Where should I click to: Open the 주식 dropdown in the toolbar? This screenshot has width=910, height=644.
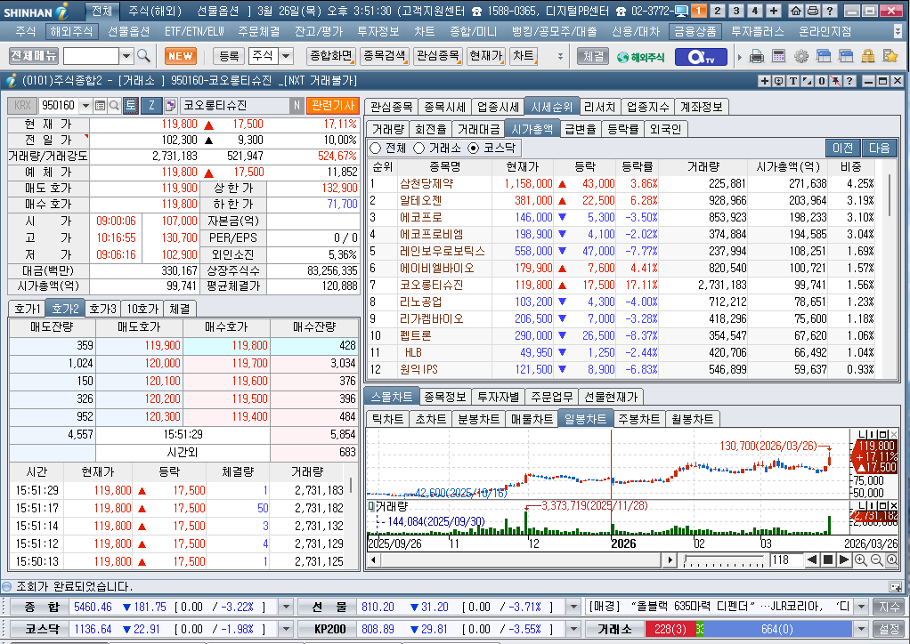(x=286, y=56)
